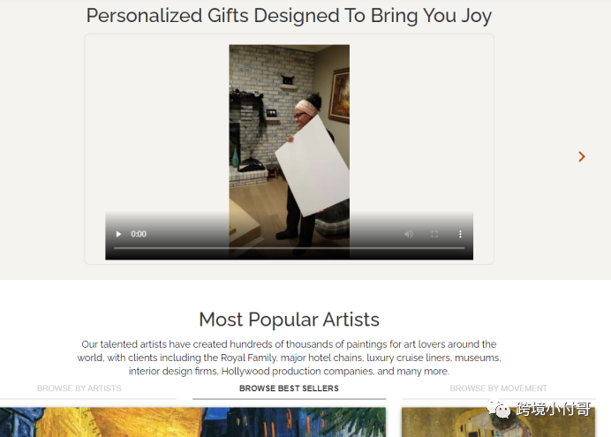
Task: Click the WeChat logo watermark icon
Action: 498,409
